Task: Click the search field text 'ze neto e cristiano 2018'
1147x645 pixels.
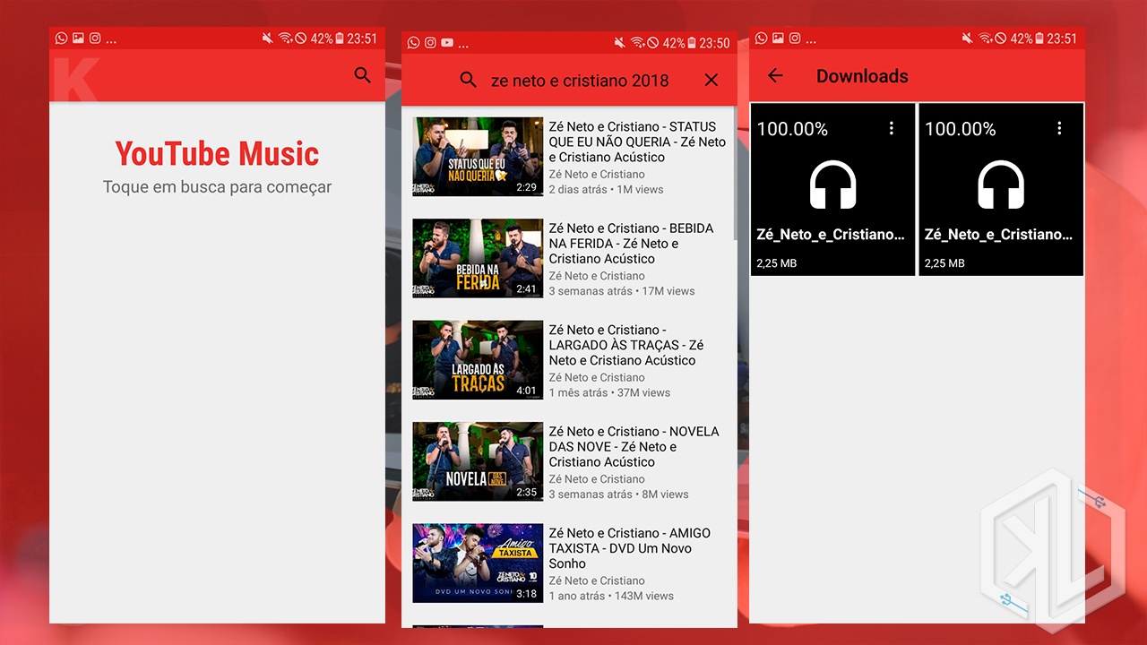Action: tap(580, 80)
